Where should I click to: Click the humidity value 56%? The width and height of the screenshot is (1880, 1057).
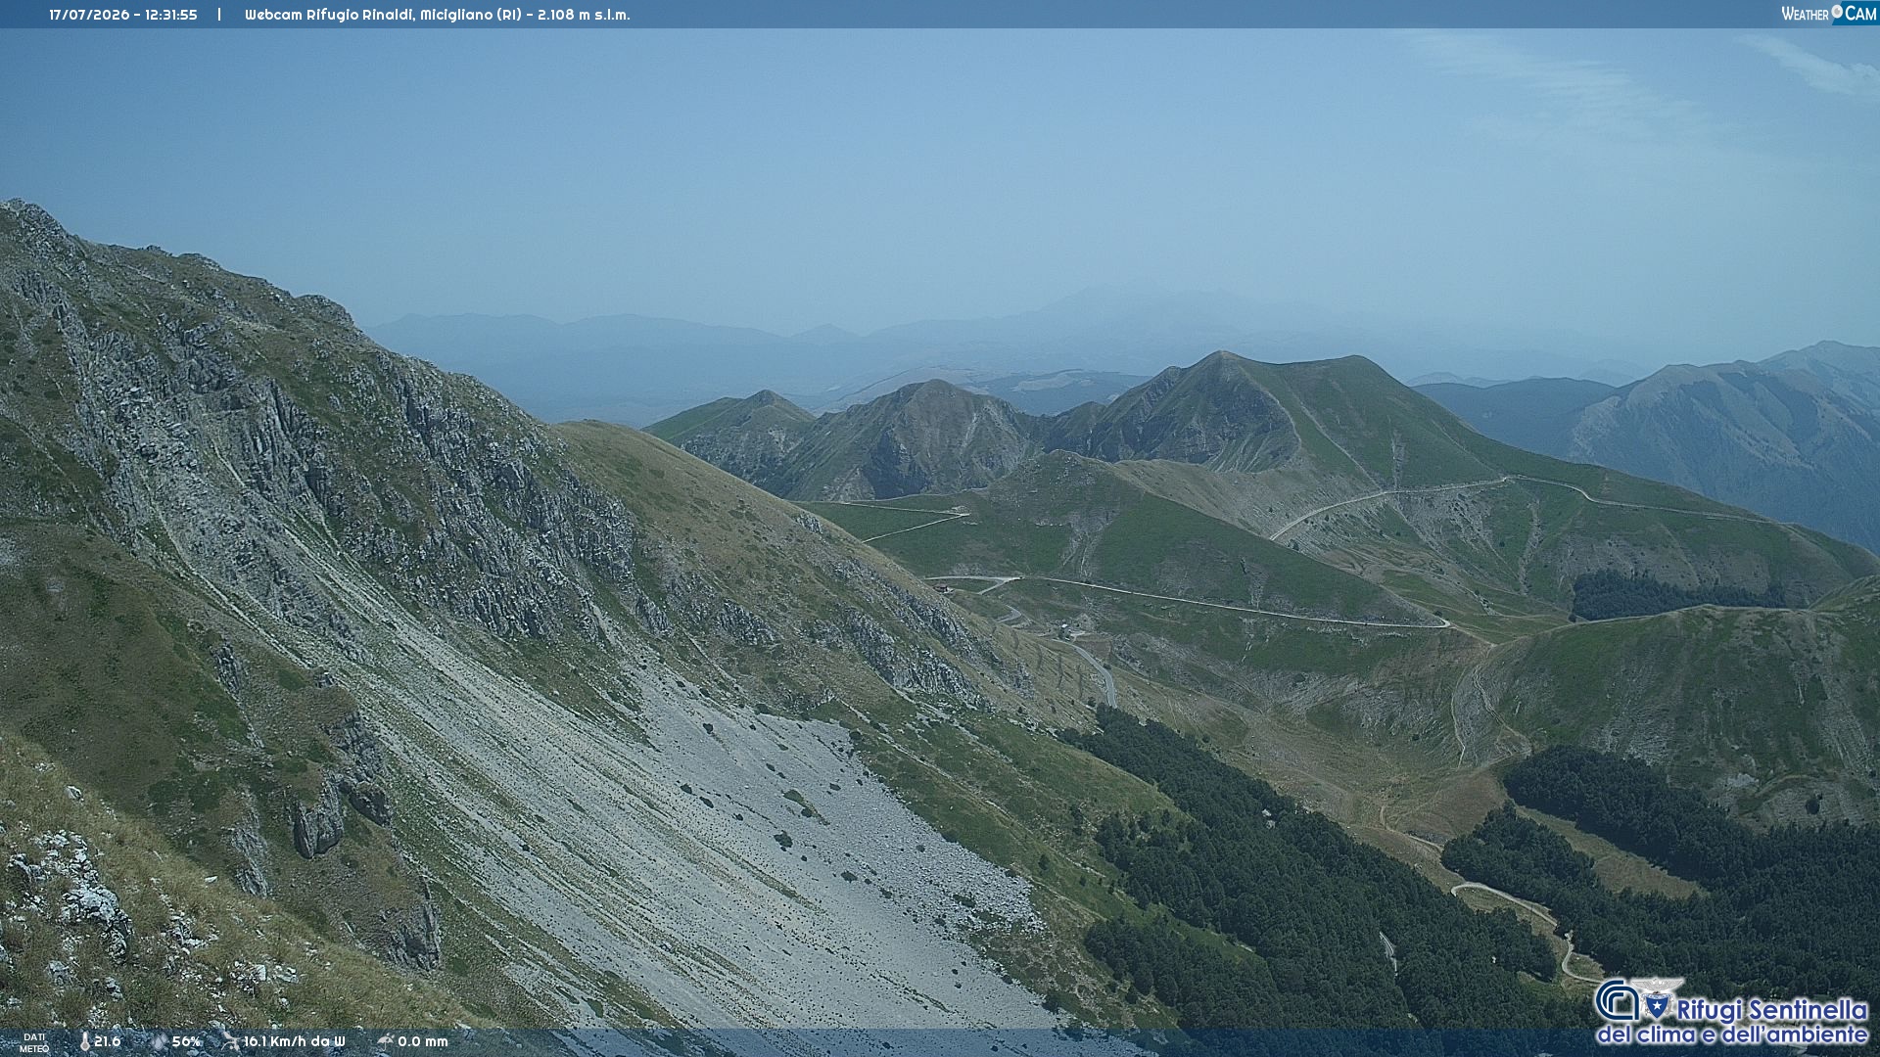(x=186, y=1041)
